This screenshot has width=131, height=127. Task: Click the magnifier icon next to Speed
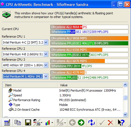click(x=10, y=95)
